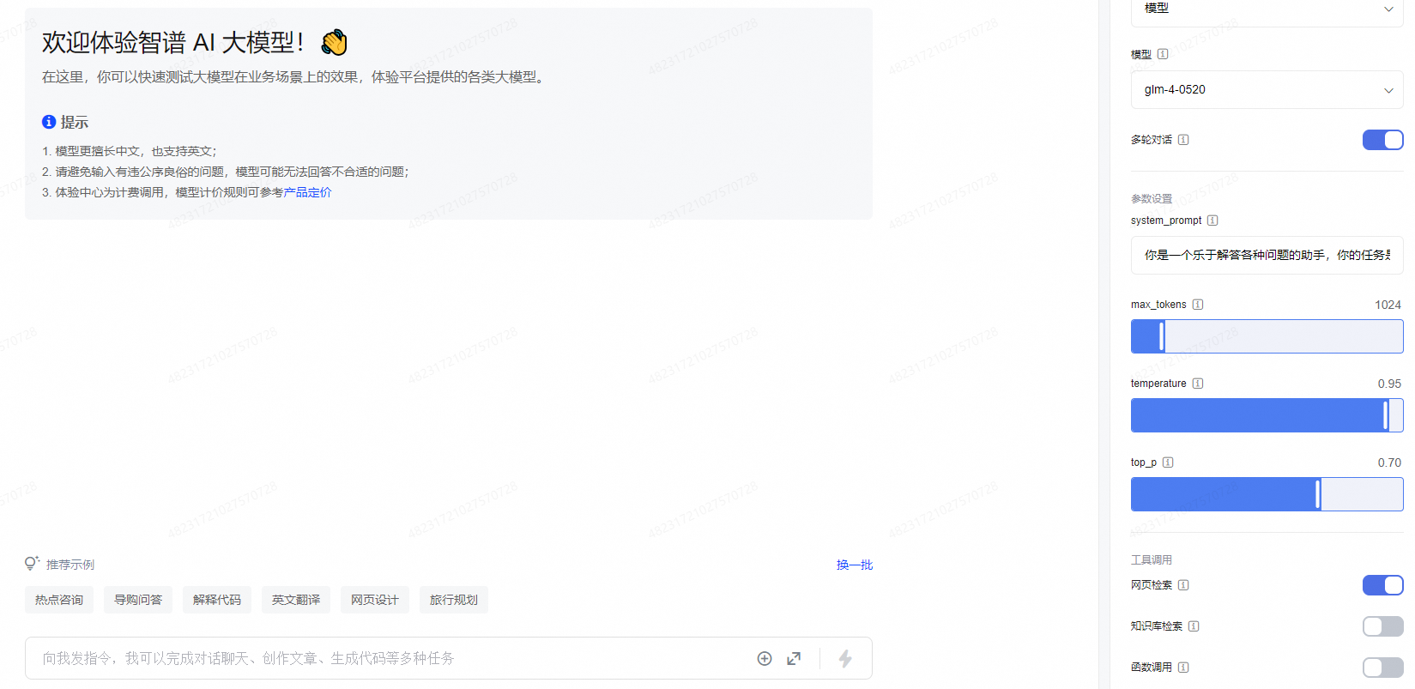
Task: Click info icon beside system_prompt label
Action: click(1212, 221)
